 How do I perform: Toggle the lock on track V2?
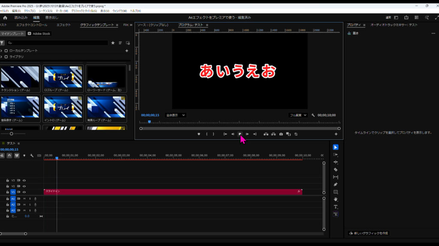click(x=8, y=186)
